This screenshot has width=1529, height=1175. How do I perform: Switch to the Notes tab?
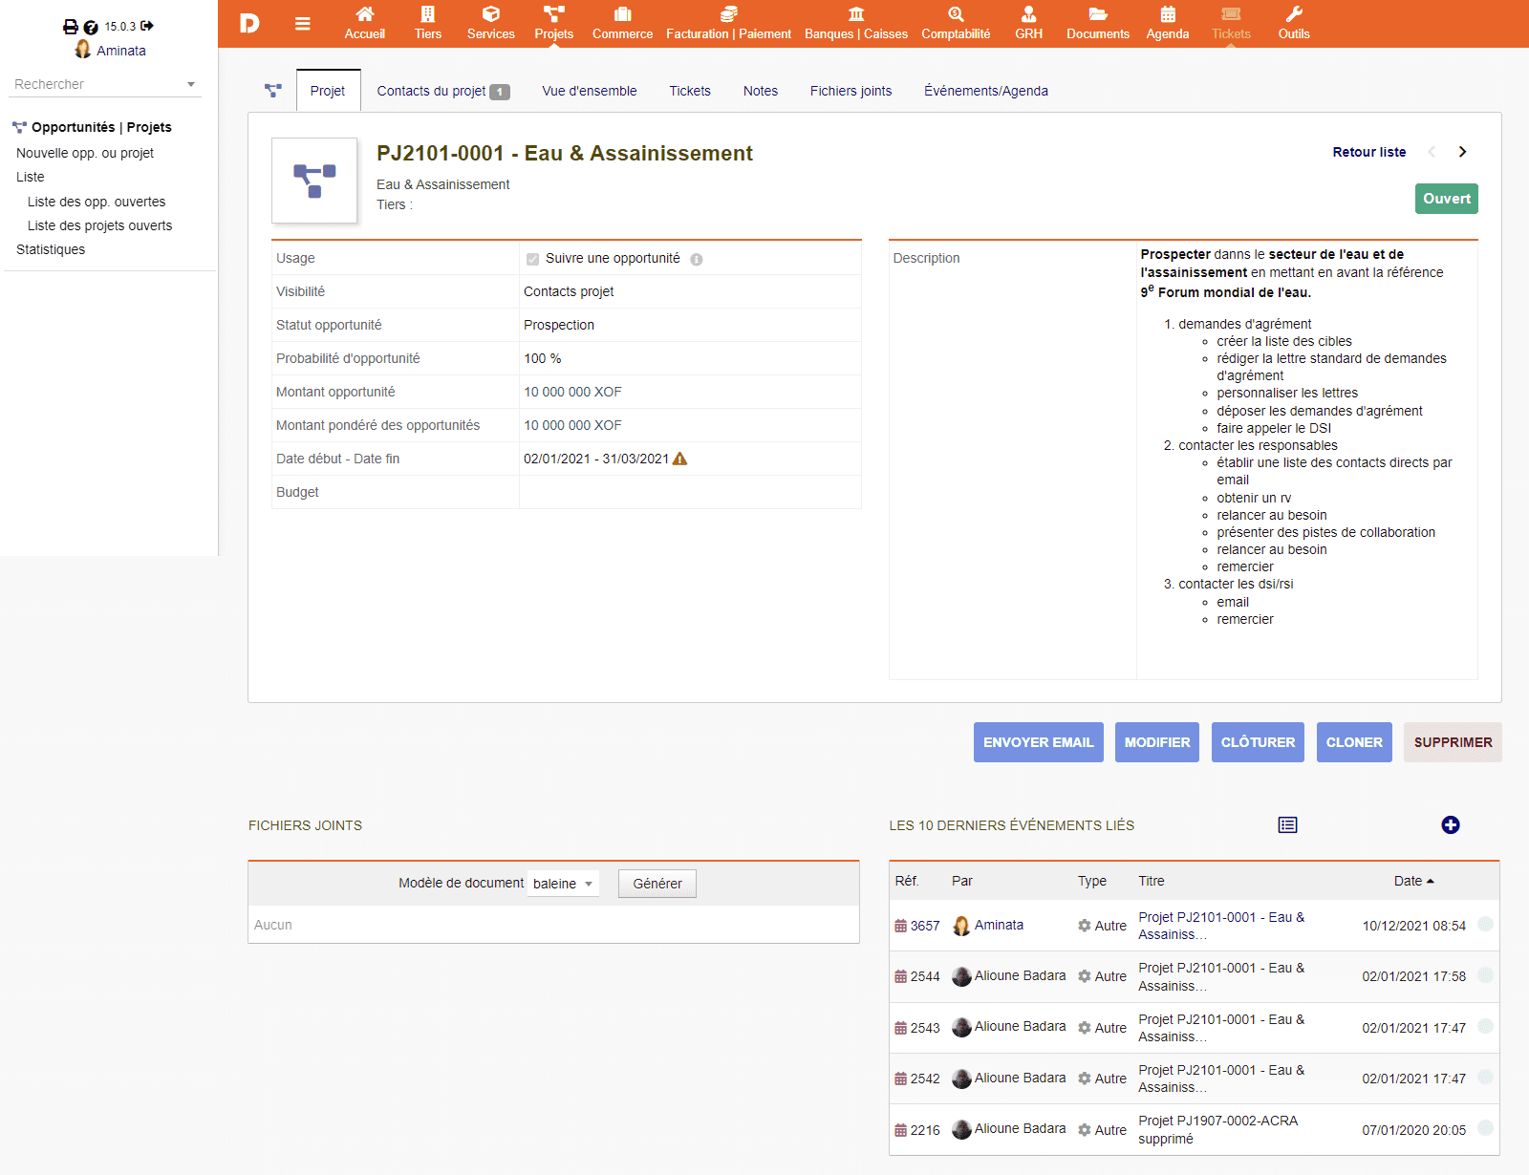[760, 91]
